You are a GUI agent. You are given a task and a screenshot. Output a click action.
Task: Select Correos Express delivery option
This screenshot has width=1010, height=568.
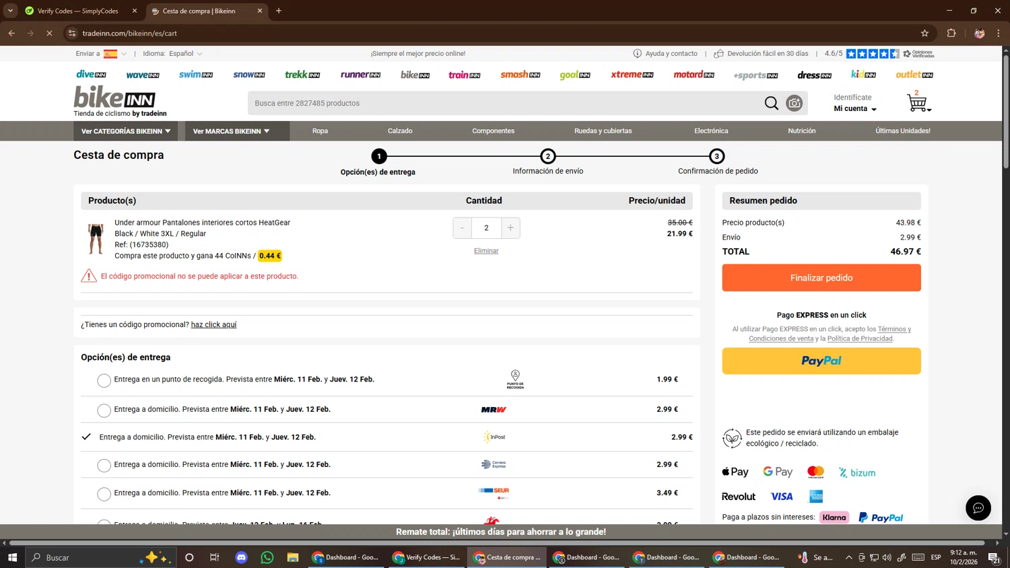click(x=104, y=466)
